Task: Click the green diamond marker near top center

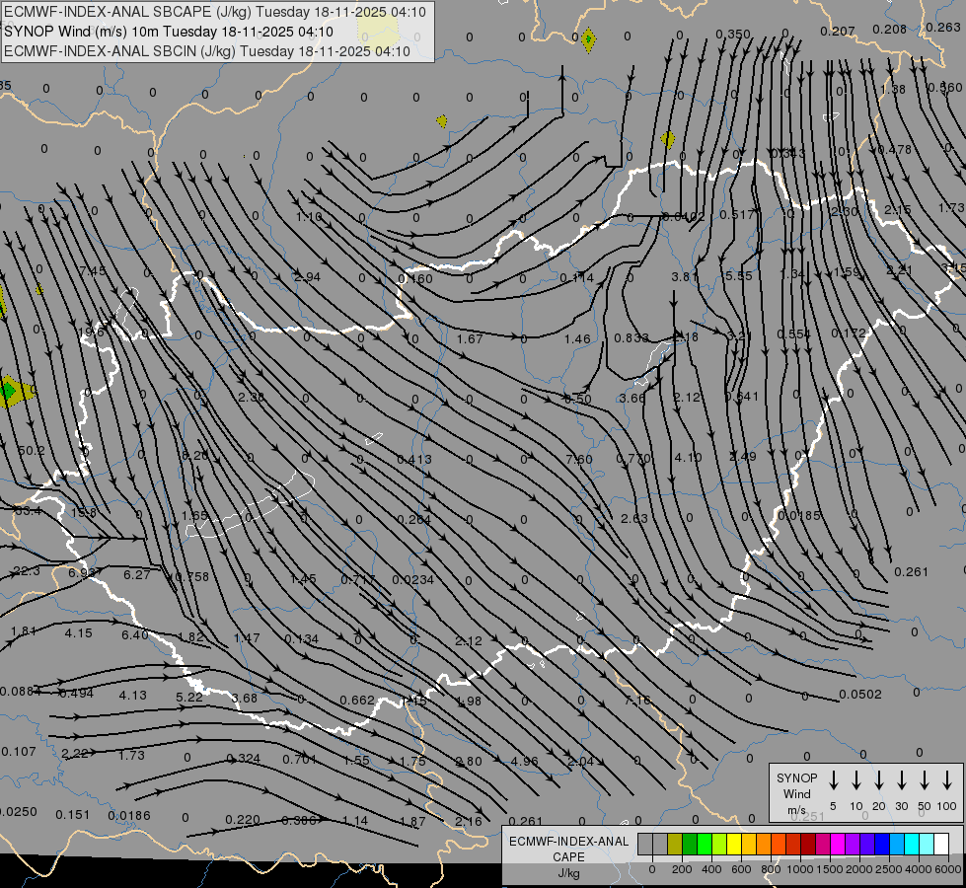Action: point(588,39)
